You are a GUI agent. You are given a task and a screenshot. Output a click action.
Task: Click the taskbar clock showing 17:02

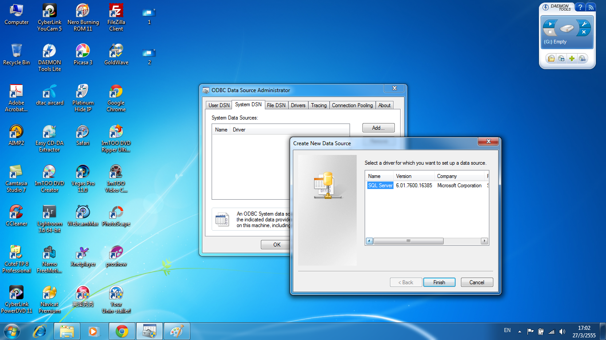[x=584, y=332]
